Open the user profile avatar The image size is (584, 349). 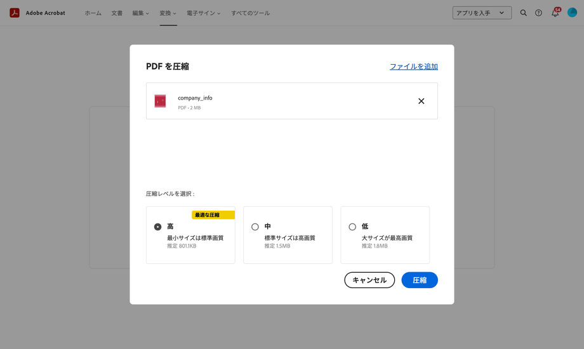click(x=572, y=13)
